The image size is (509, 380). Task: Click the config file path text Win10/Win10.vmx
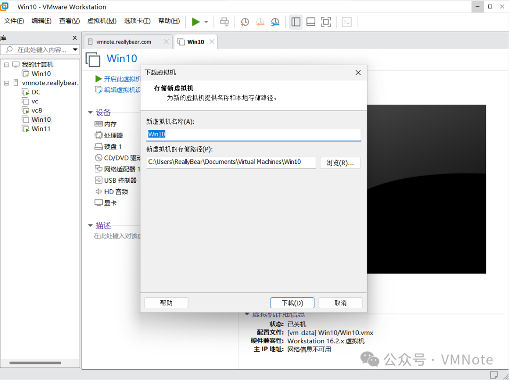coord(330,333)
